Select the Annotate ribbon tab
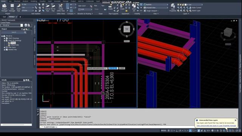242x136 pixels. [57, 1]
